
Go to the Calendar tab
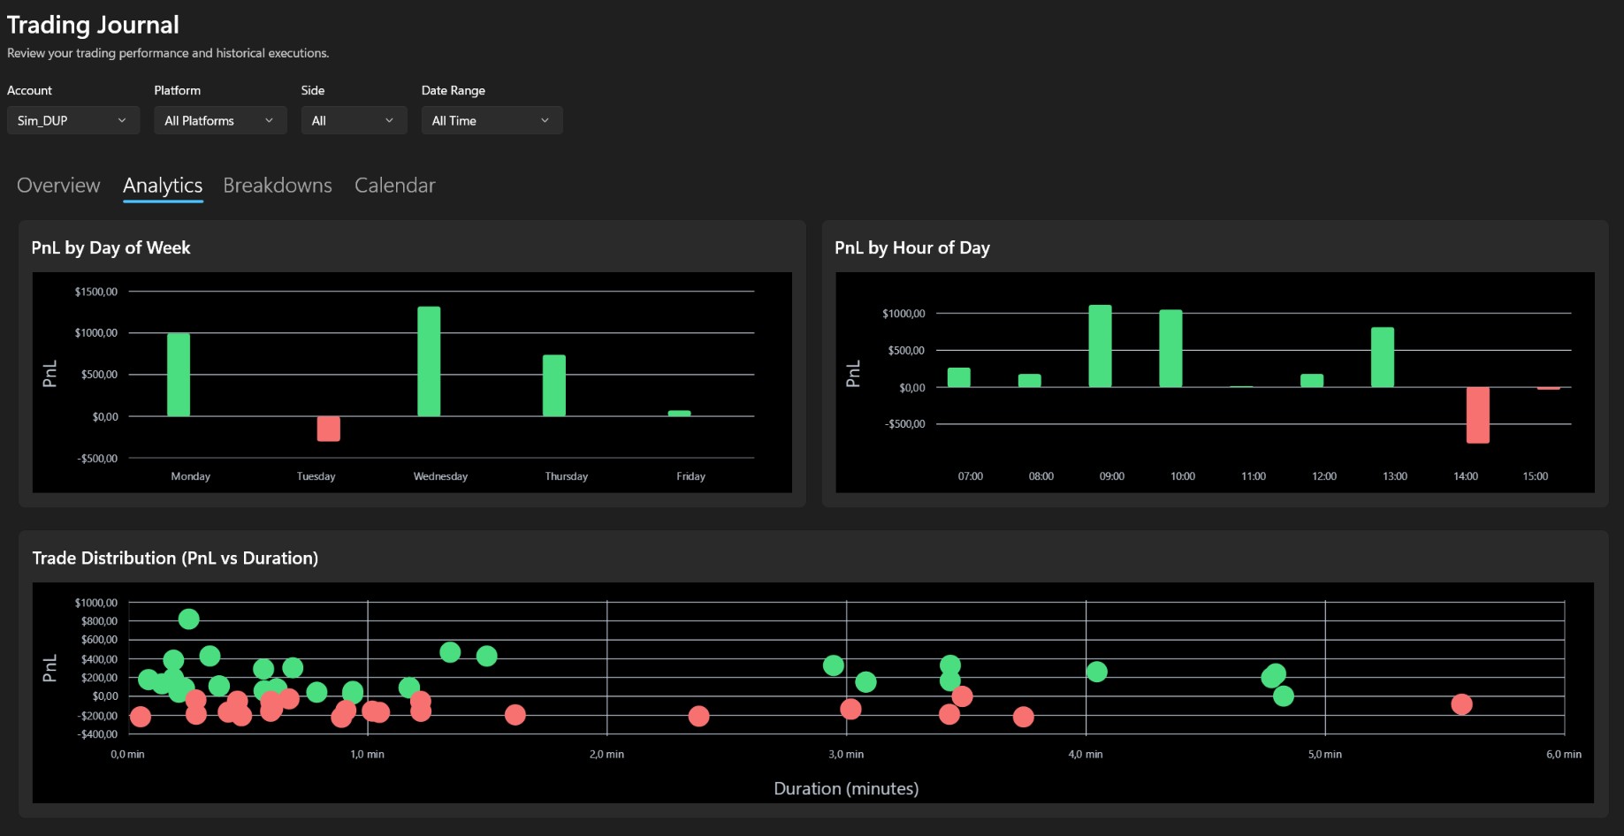tap(395, 186)
